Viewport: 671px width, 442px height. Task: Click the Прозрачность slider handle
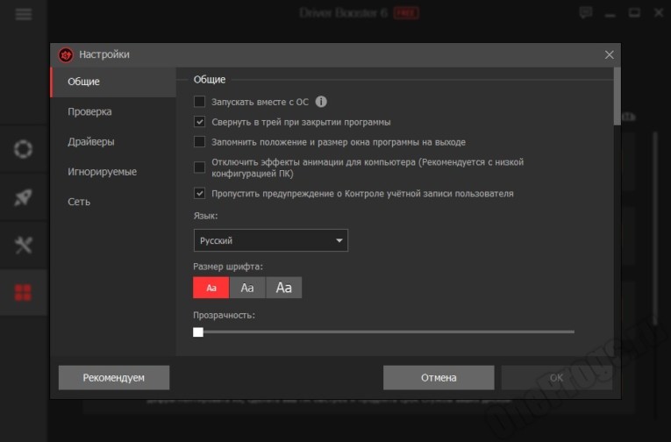[198, 332]
